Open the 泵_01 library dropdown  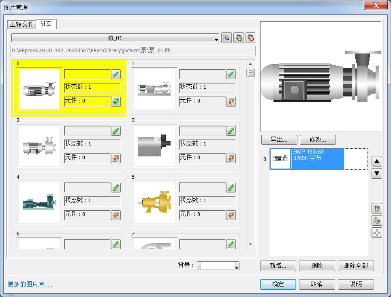coord(115,38)
